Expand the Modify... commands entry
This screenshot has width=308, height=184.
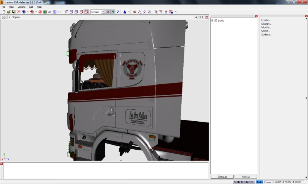(266, 27)
